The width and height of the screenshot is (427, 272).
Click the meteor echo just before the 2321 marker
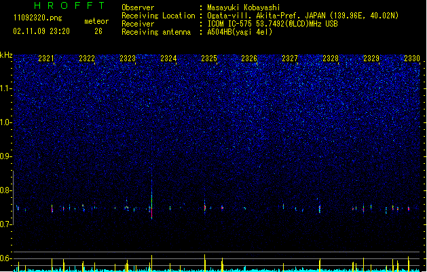pyautogui.click(x=52, y=209)
